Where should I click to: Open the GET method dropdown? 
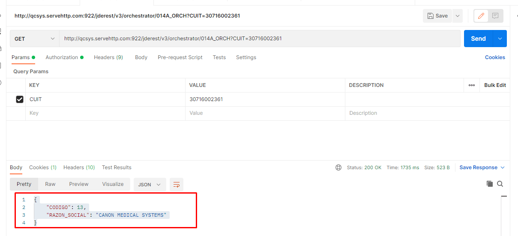(35, 39)
